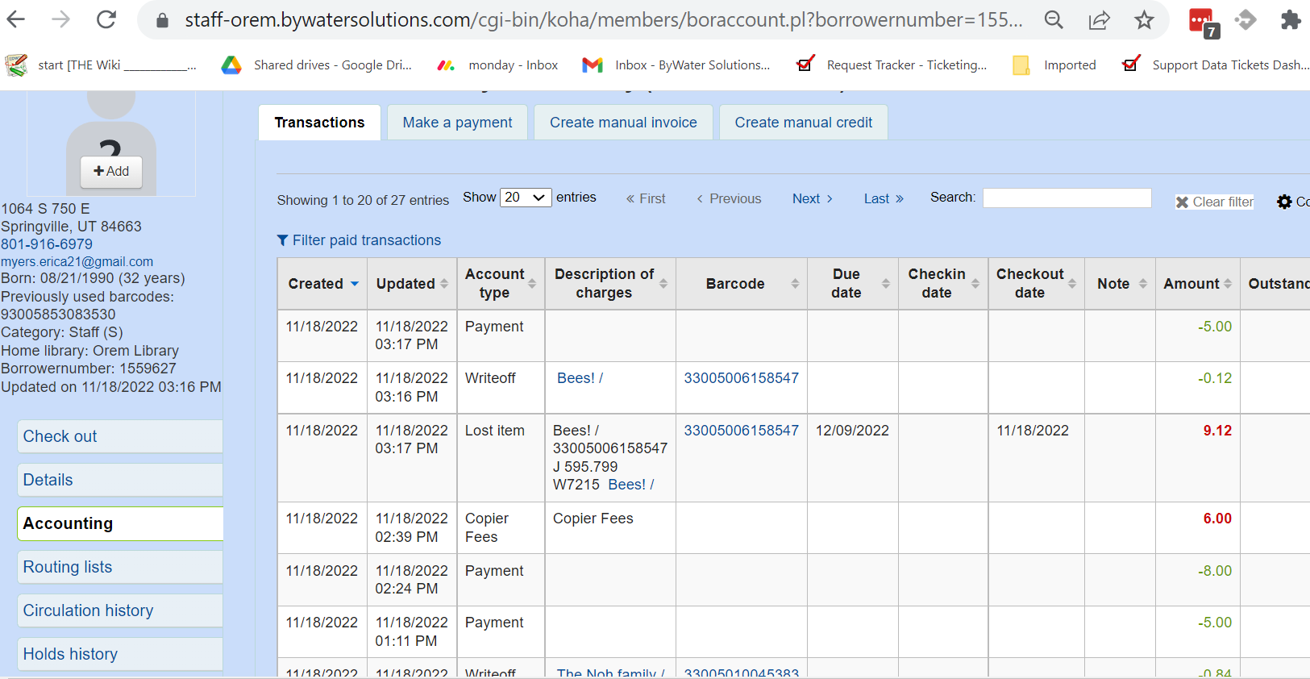The height and width of the screenshot is (679, 1310).
Task: Sort table by Created column
Action: point(322,284)
